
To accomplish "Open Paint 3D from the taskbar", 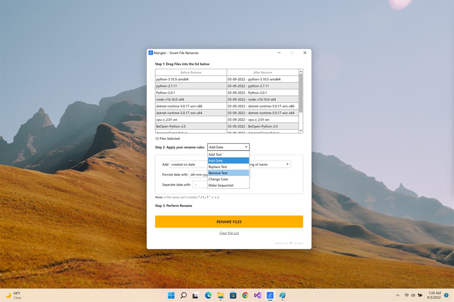I will coord(282,295).
